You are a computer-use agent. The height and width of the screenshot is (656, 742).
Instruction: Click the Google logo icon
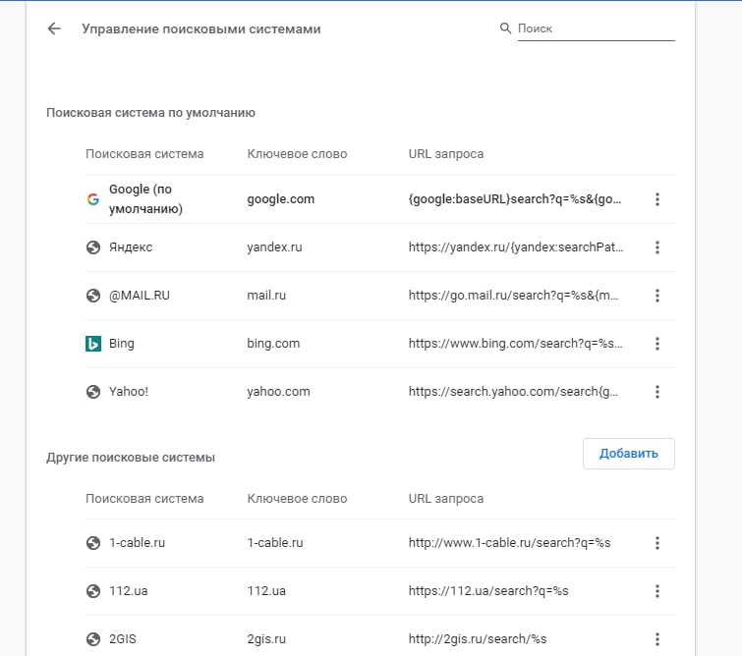coord(93,199)
